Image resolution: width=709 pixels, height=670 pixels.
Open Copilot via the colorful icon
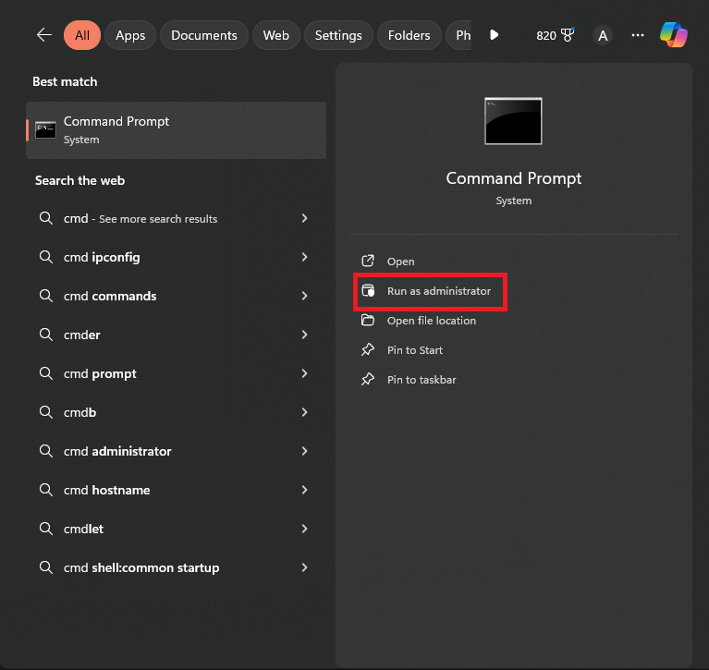click(673, 35)
